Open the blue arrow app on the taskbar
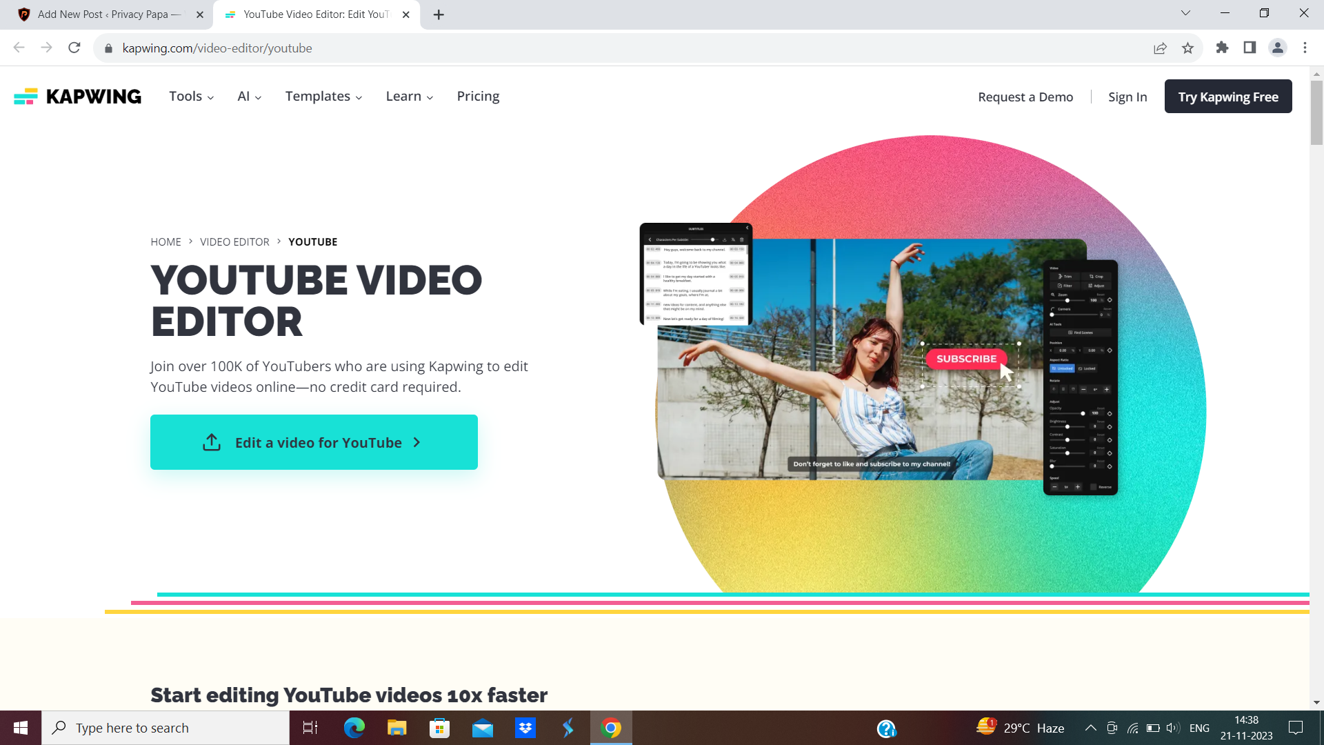1324x745 pixels. [568, 728]
